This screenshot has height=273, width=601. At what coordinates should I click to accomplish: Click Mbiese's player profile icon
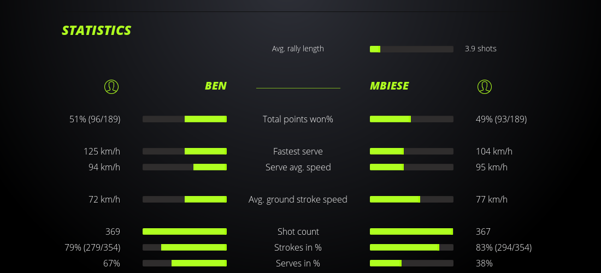pos(484,86)
